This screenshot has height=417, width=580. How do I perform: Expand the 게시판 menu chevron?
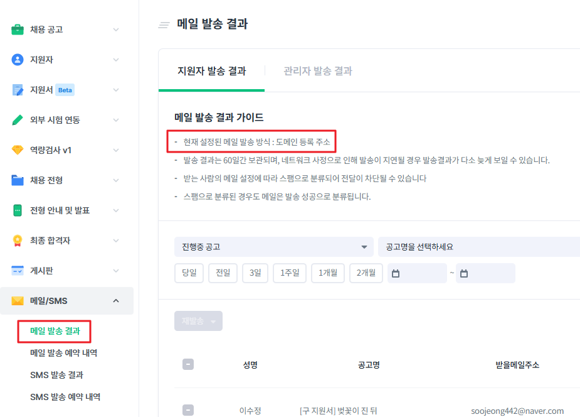tap(116, 271)
